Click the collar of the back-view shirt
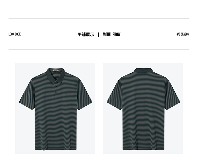This screenshot has height=156, width=198. [143, 70]
